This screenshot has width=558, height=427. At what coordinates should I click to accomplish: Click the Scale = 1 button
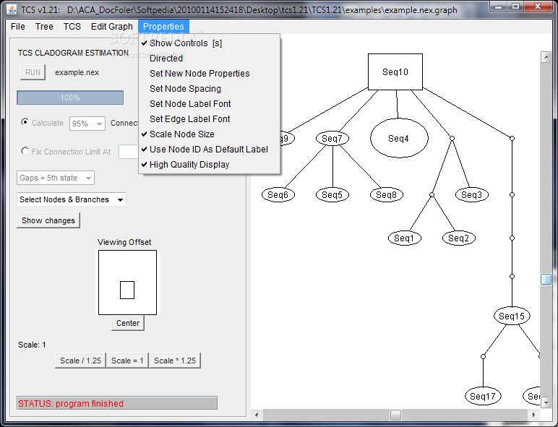point(127,361)
